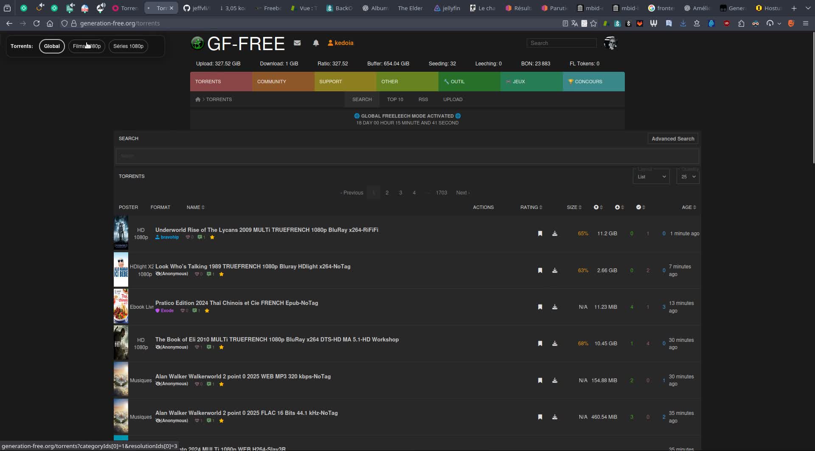Switch to the Films 1080p filter
Image resolution: width=815 pixels, height=451 pixels.
87,46
